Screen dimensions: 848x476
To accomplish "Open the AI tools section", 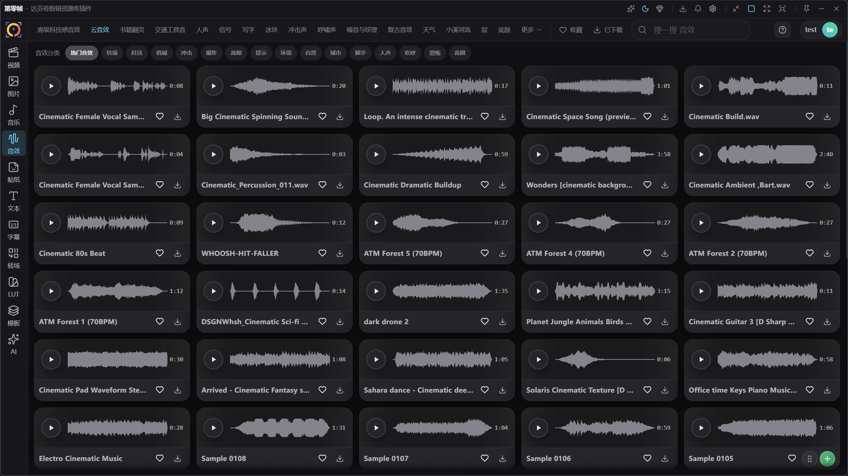I will pyautogui.click(x=14, y=344).
